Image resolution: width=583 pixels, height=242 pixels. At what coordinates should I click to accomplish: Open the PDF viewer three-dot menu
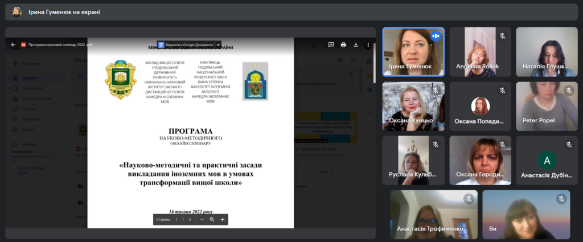(x=367, y=44)
